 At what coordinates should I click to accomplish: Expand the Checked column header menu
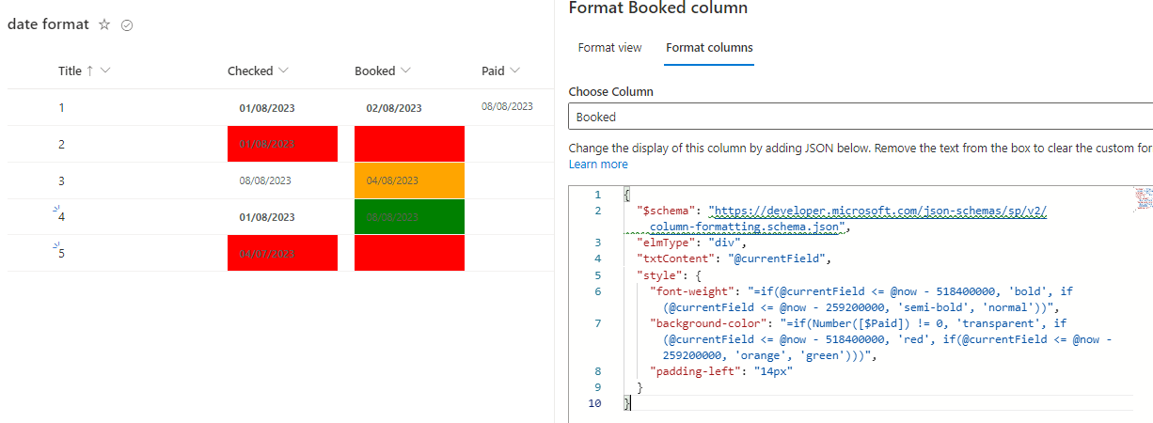pyautogui.click(x=284, y=70)
